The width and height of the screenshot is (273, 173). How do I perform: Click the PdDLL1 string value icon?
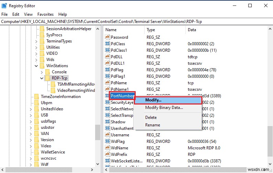pyautogui.click(x=107, y=63)
